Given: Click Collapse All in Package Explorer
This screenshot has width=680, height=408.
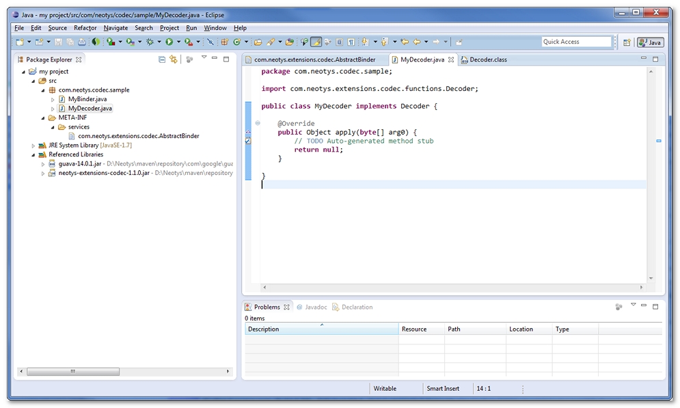Looking at the screenshot, I should [162, 59].
